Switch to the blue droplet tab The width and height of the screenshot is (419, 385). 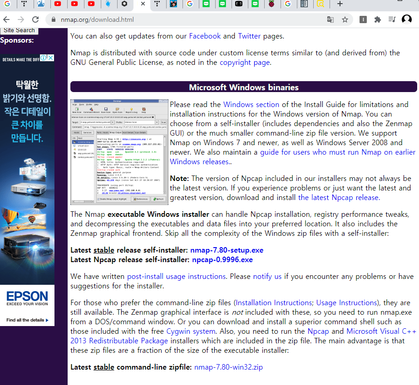tap(108, 4)
